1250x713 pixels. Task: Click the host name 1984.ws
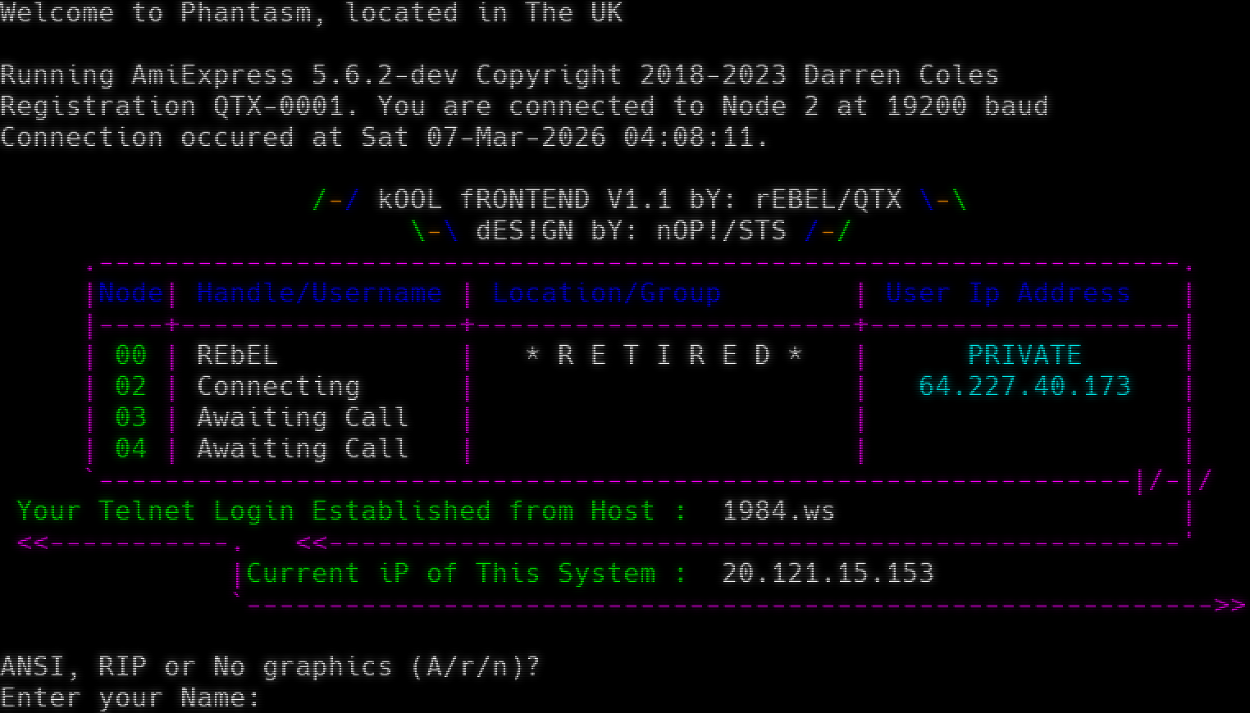pyautogui.click(x=778, y=511)
